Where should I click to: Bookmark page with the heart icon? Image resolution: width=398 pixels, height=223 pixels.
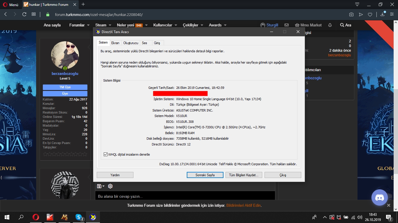click(370, 15)
